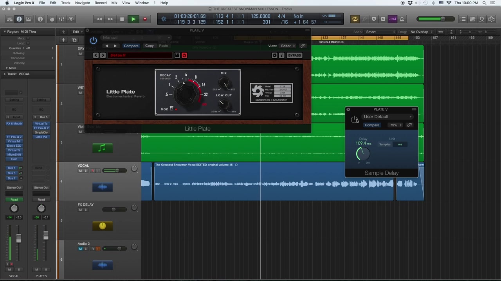Open the List Editors icon
Viewport: 501px width, 281px height.
[x=463, y=19]
